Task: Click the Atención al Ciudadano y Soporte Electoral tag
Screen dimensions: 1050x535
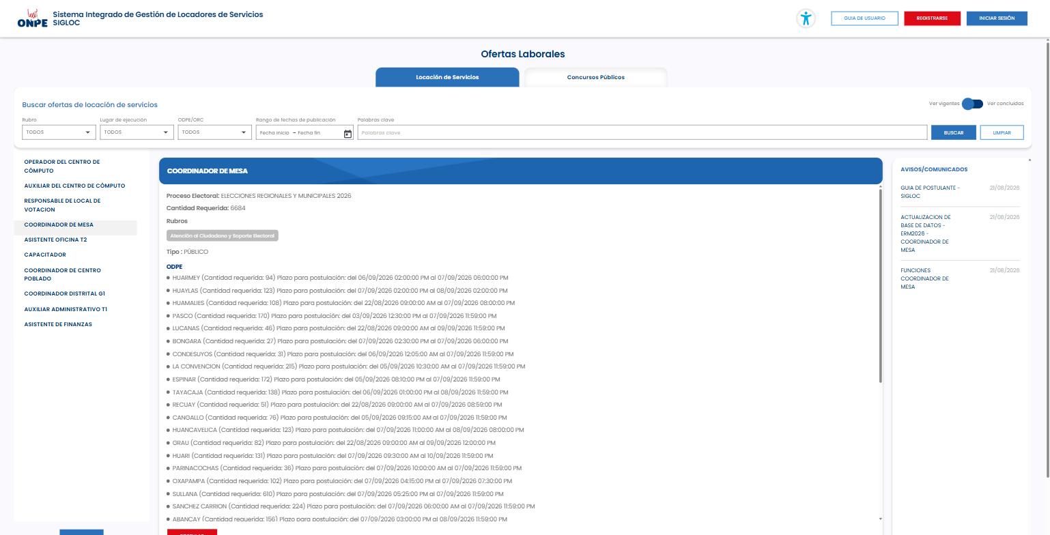Action: tap(223, 235)
